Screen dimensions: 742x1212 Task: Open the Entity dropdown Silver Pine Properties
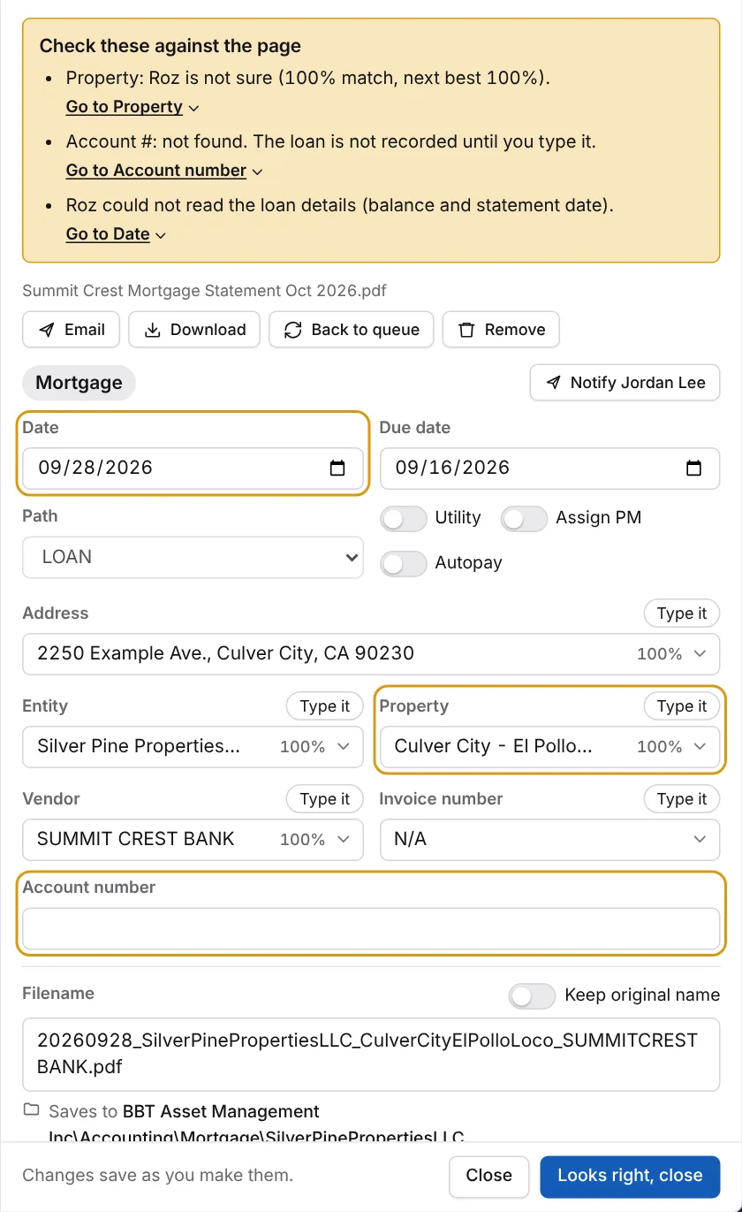coord(193,747)
